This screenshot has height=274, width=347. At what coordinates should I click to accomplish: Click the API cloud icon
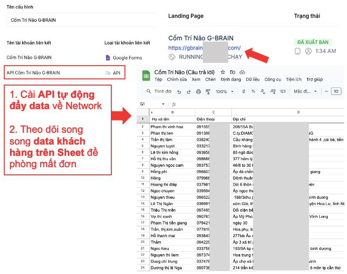[108, 73]
